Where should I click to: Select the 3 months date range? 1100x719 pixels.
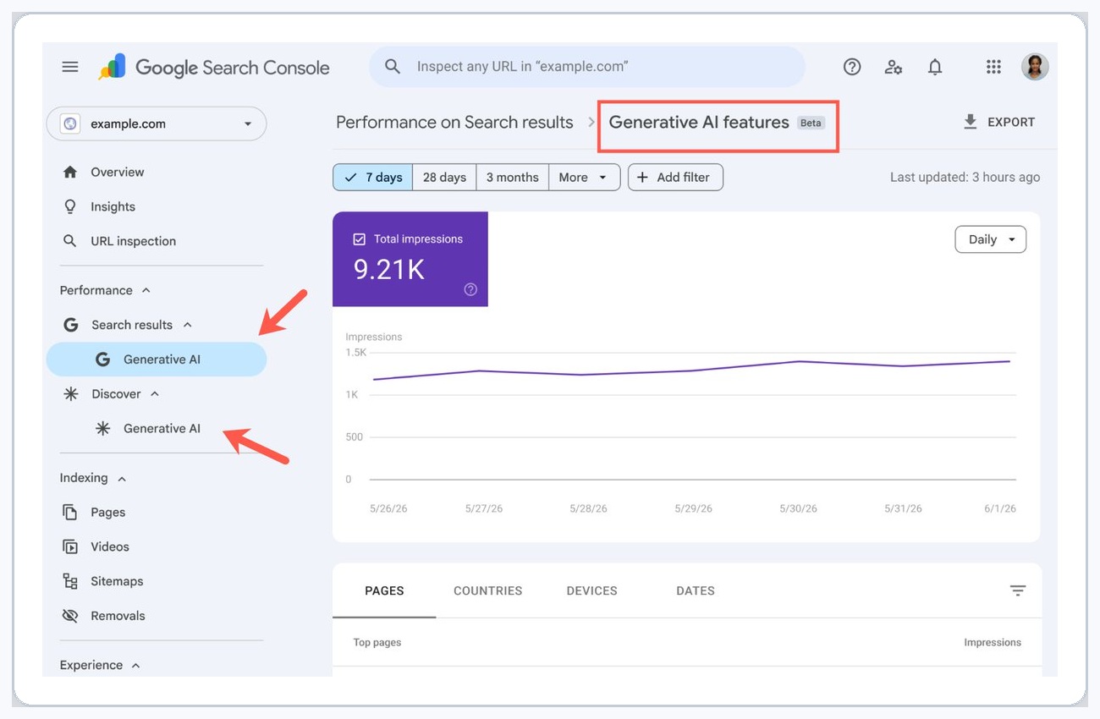pyautogui.click(x=512, y=177)
